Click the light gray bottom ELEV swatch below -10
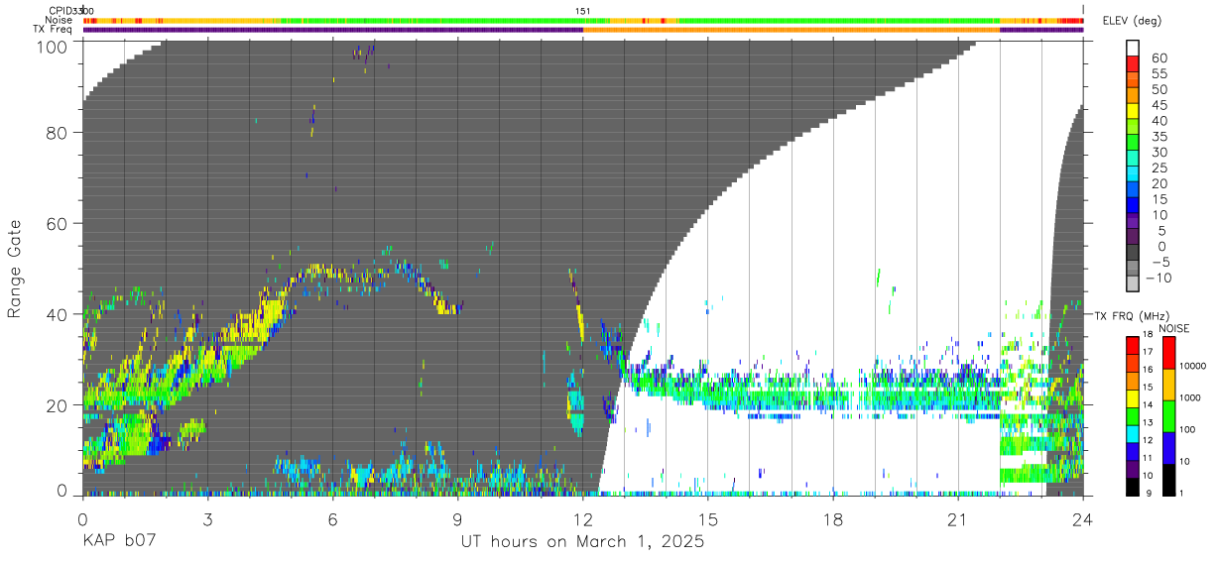 coord(1134,284)
